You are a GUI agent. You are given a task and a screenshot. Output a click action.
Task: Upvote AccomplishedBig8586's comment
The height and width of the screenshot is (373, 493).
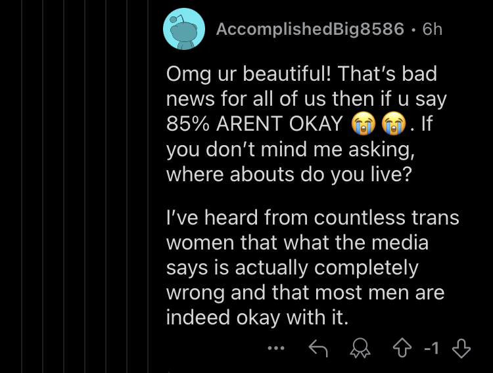pyautogui.click(x=402, y=348)
